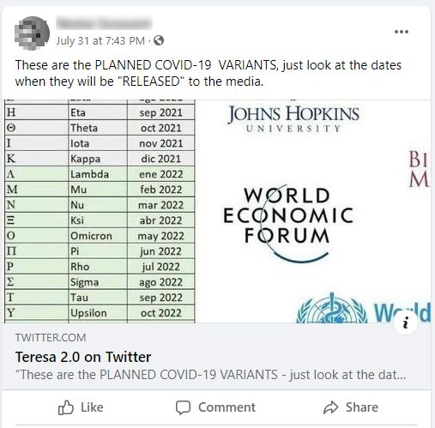
Task: Open the blurred author name link
Action: coord(104,23)
